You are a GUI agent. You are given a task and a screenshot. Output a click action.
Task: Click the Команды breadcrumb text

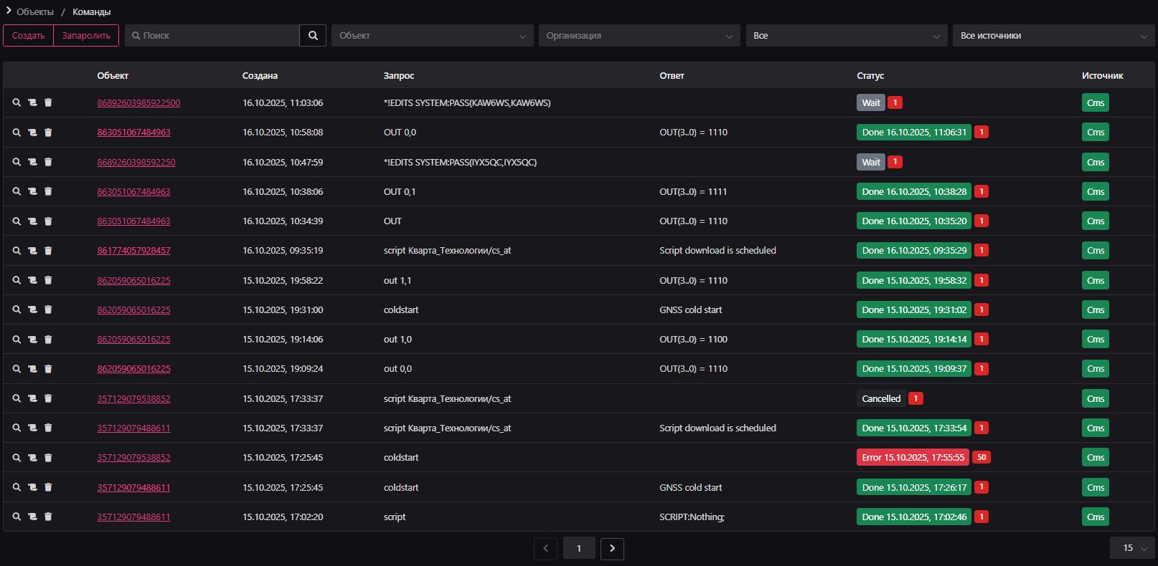click(x=91, y=11)
